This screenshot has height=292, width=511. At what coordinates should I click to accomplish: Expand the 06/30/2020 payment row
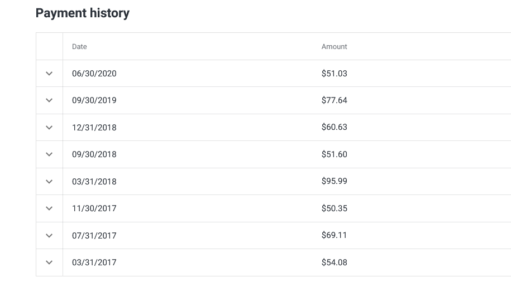[49, 74]
